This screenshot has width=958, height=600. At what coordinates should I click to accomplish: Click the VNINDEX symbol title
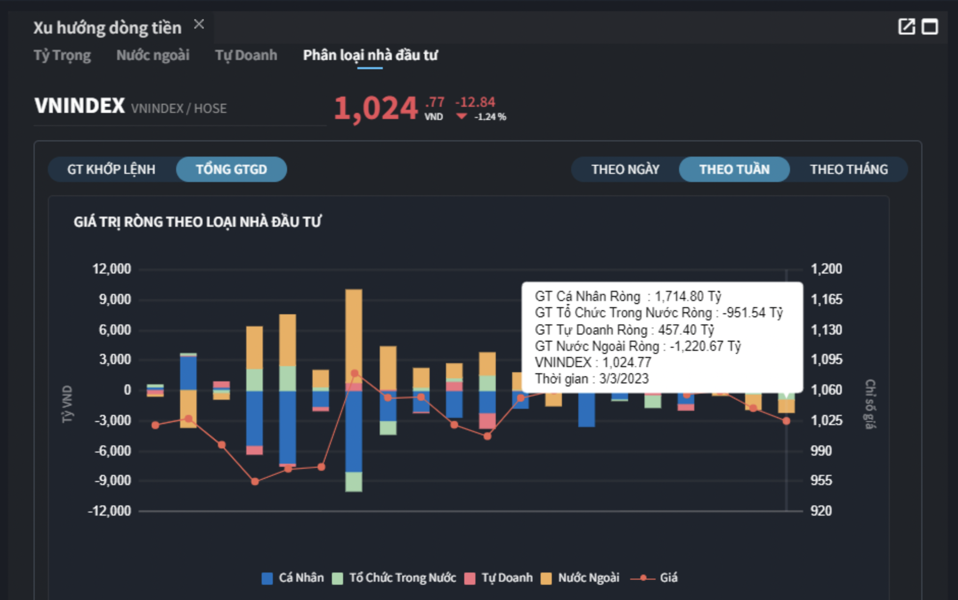click(79, 106)
